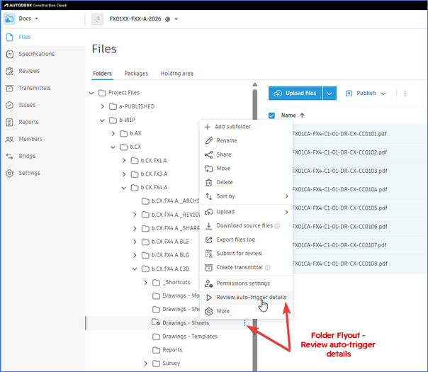This screenshot has width=428, height=372.
Task: Open file FX01CA-FX4-C1-01-DR-CX-CC0108.pdf
Action: coord(339,264)
